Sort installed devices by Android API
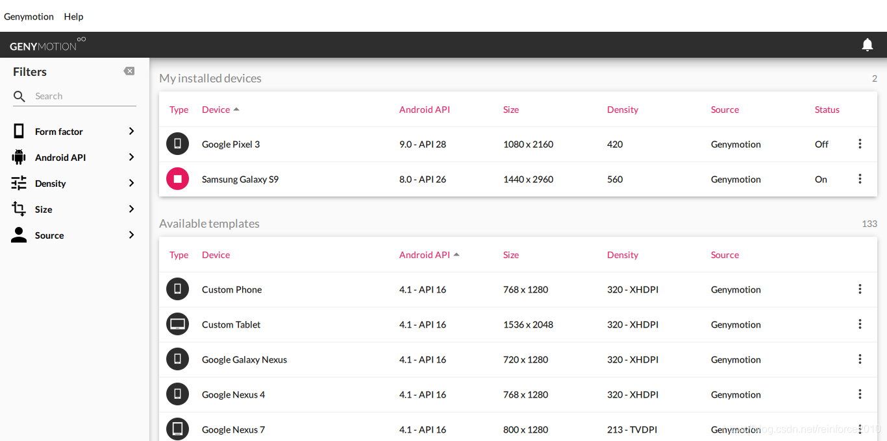The height and width of the screenshot is (441, 887). [x=425, y=110]
